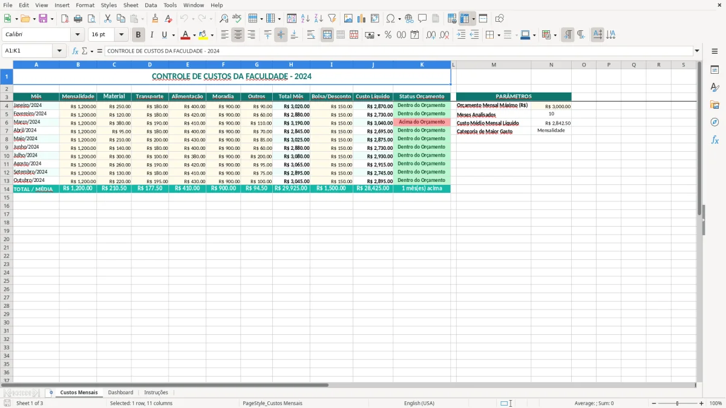This screenshot has width=726, height=408.
Task: Open the File menu
Action: pyautogui.click(x=7, y=5)
